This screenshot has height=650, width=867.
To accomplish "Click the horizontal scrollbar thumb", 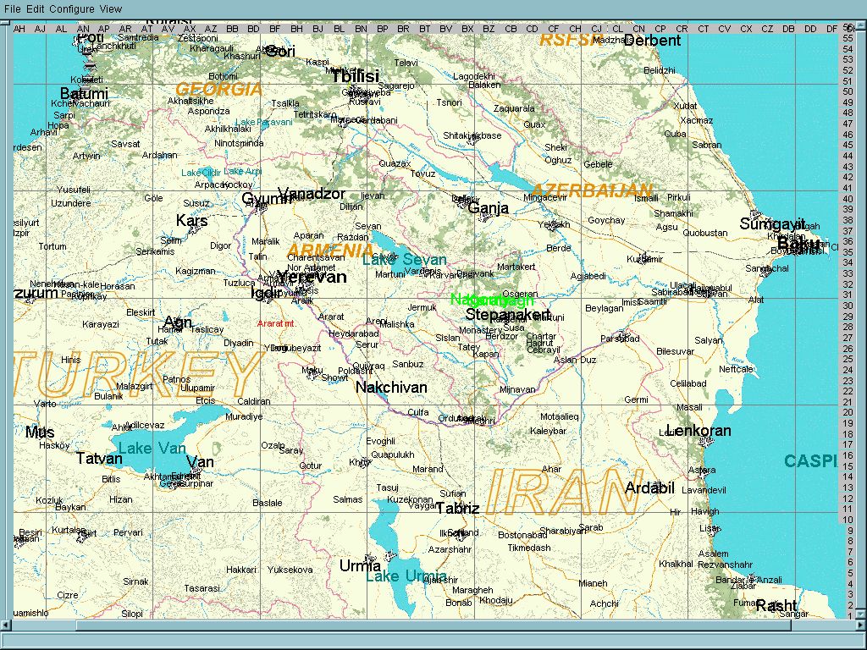I will (433, 625).
